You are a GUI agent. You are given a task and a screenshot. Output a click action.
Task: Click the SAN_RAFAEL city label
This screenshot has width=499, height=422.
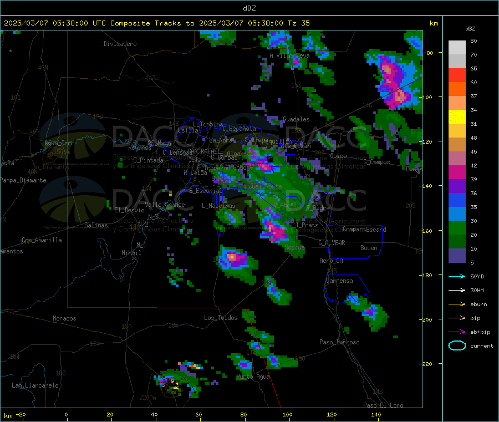[x=203, y=151]
